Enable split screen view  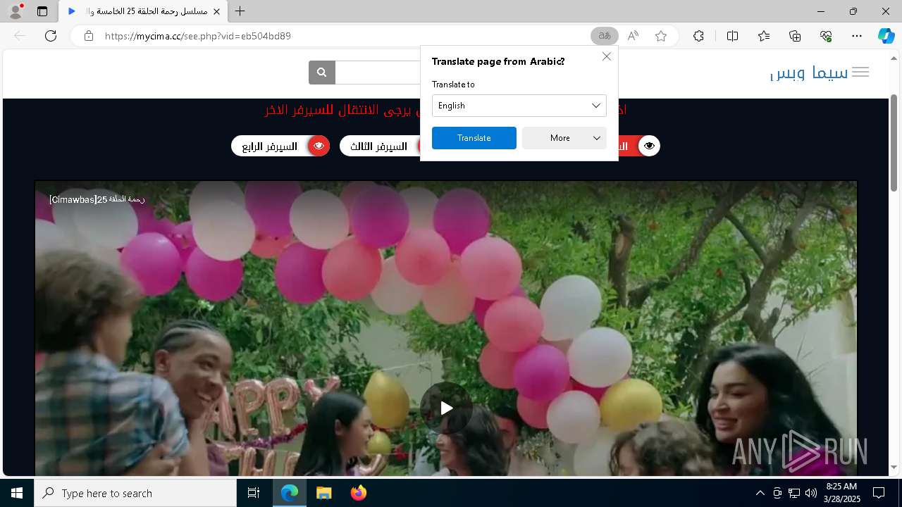click(732, 36)
